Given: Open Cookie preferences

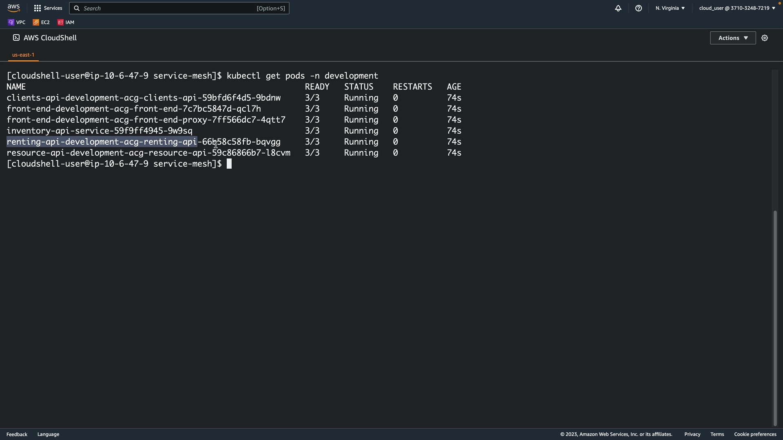Looking at the screenshot, I should (x=755, y=434).
